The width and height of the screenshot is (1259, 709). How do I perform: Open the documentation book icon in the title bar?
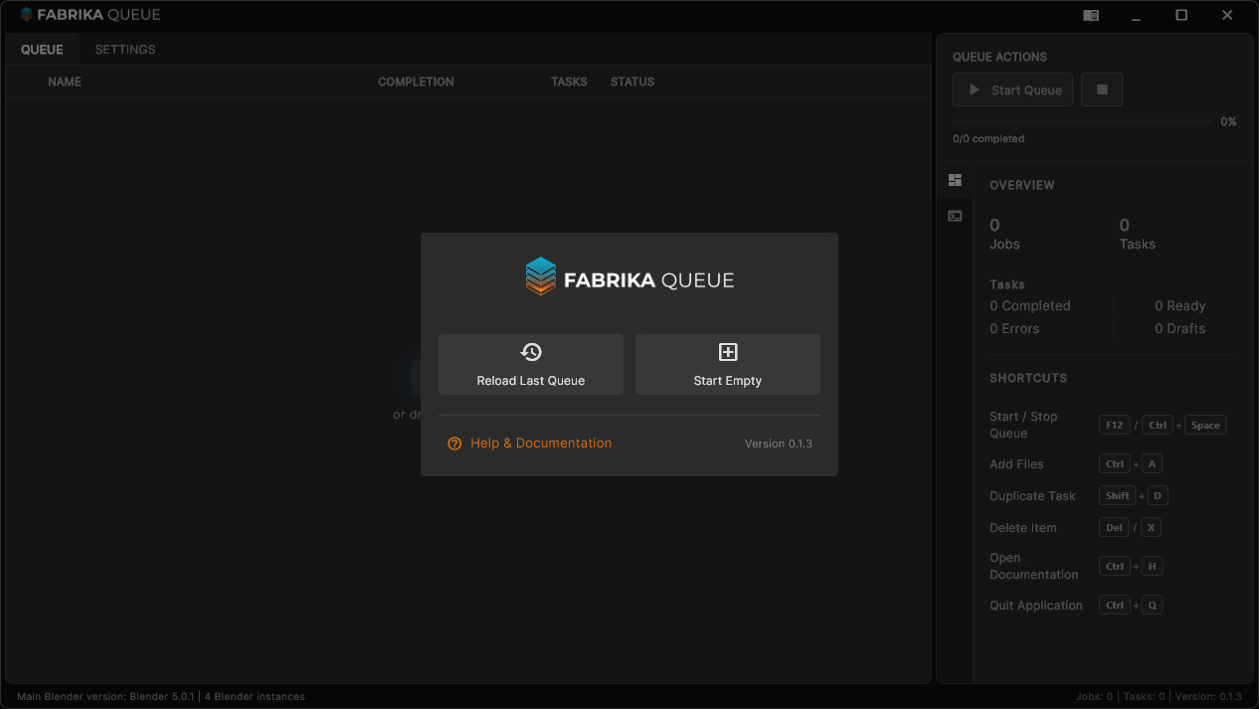[x=1090, y=15]
